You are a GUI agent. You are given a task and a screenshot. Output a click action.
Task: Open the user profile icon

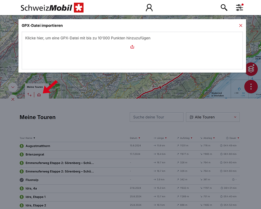149,8
